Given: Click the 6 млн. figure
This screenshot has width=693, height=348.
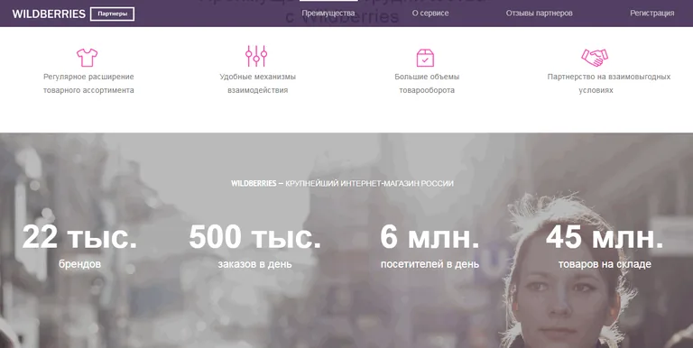Looking at the screenshot, I should click(x=430, y=237).
